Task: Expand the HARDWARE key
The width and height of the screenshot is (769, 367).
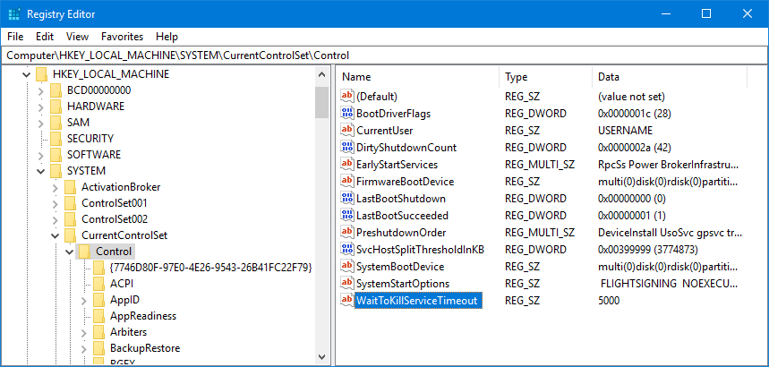Action: [x=40, y=107]
